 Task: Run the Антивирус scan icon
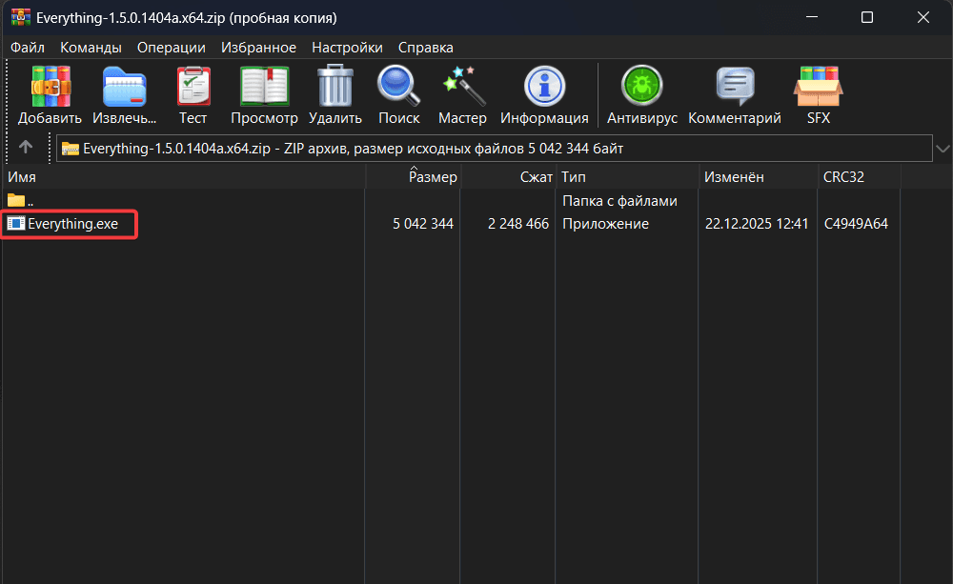[641, 87]
